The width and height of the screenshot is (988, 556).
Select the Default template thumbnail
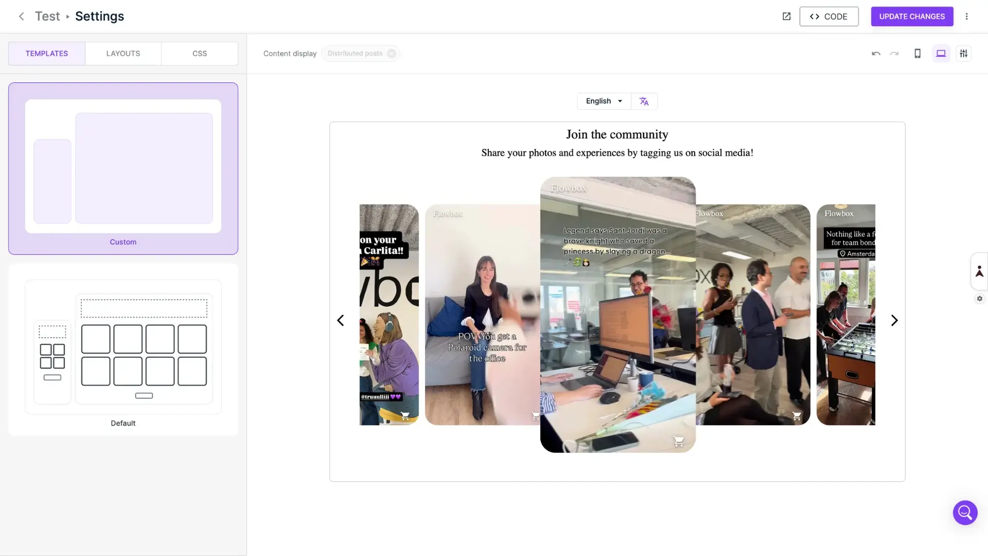pyautogui.click(x=123, y=347)
